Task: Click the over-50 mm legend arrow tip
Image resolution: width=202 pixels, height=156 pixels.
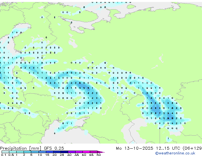Action: 101,152
